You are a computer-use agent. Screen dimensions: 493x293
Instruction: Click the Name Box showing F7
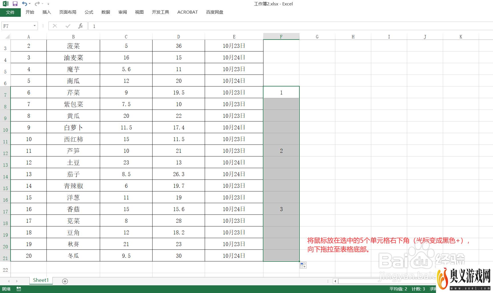[17, 26]
